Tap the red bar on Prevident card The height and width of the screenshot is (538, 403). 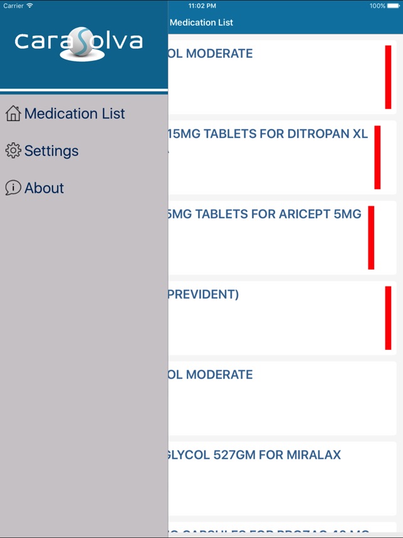tap(388, 318)
